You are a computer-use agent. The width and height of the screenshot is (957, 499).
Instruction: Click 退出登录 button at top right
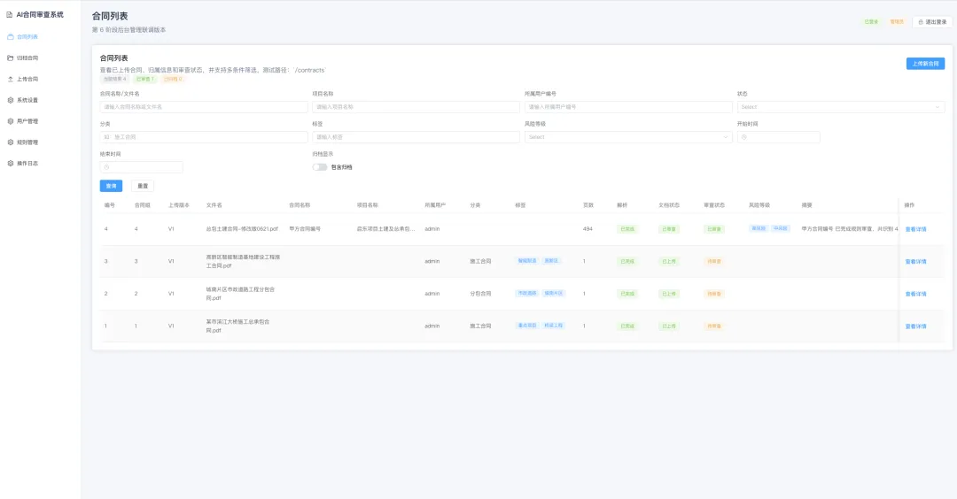coord(932,22)
